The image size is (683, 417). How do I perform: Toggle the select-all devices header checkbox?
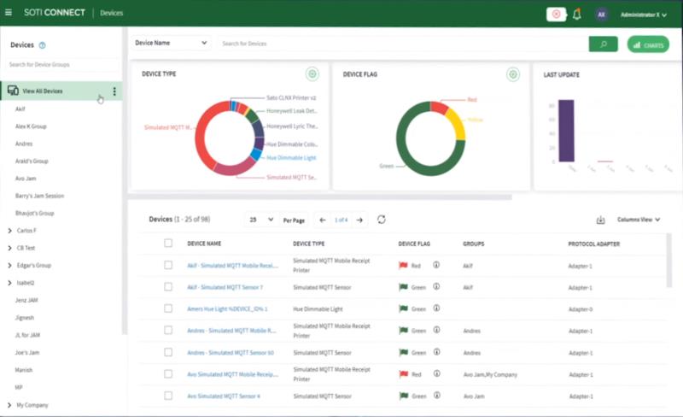click(168, 244)
